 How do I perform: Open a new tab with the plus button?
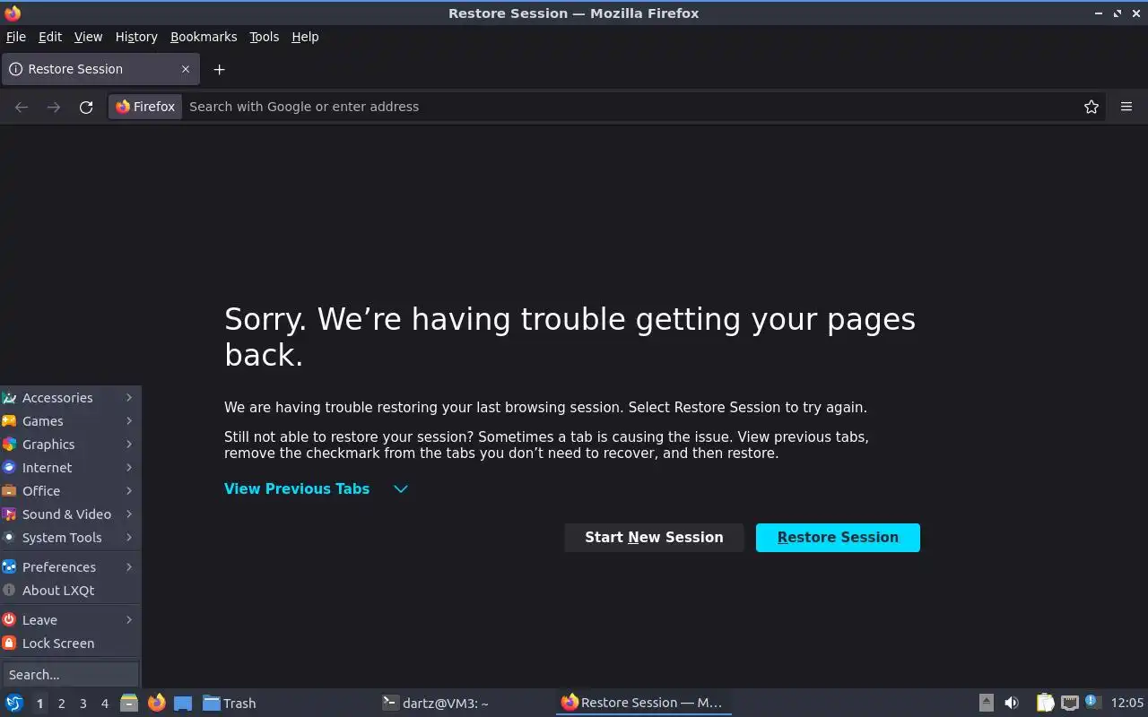pos(219,69)
